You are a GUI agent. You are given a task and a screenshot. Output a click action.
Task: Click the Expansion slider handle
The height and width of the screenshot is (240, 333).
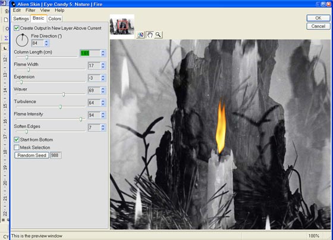coord(21,82)
